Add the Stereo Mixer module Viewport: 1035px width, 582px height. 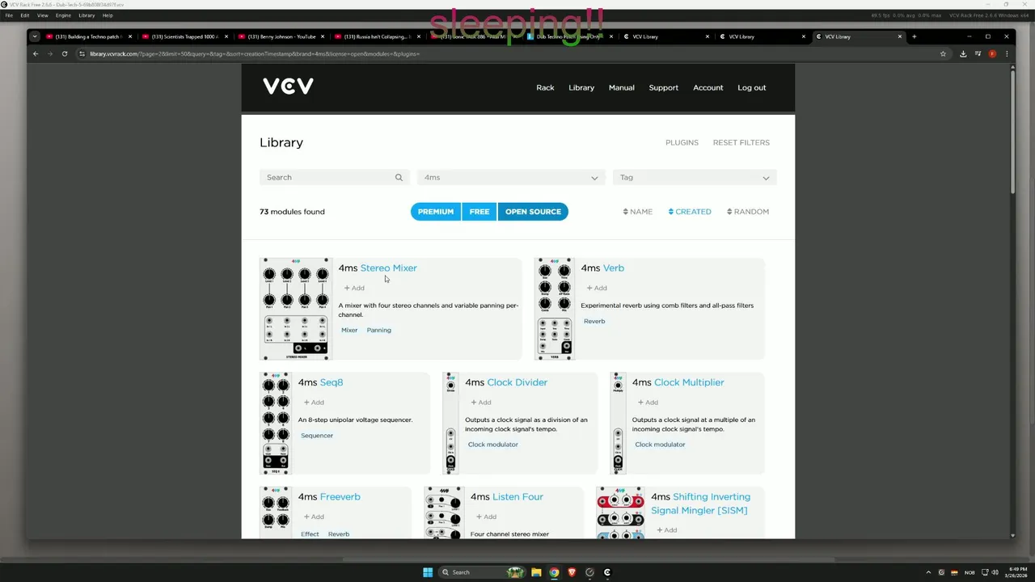pos(354,288)
